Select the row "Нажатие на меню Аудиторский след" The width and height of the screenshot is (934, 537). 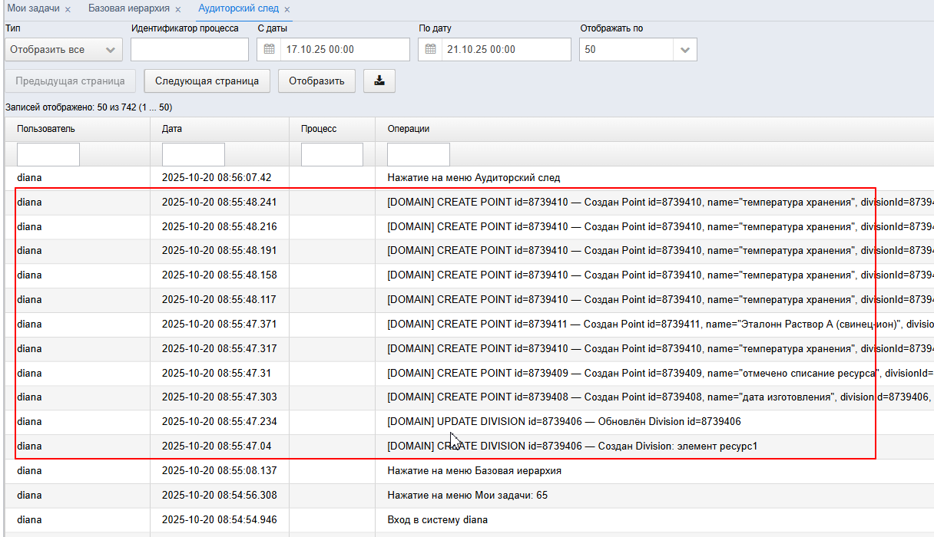click(x=469, y=177)
